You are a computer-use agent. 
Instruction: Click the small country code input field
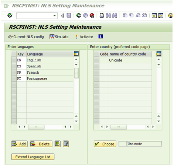(x=122, y=144)
